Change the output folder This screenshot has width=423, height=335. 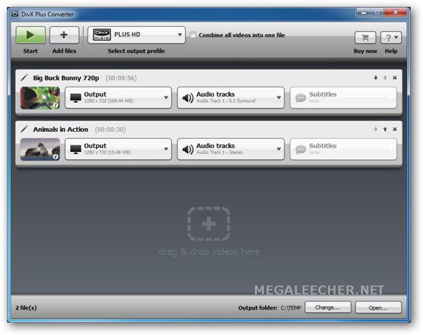point(328,307)
